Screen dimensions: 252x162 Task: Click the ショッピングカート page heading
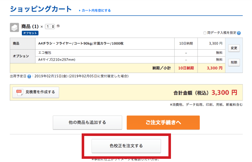click(x=41, y=9)
